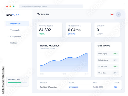
Task: Click the SYSTEM LOAD label
Action: tap(14, 79)
